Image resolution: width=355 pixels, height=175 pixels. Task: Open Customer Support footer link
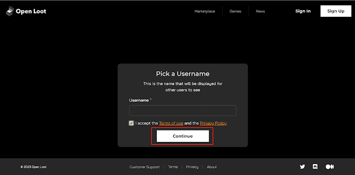pos(144,167)
